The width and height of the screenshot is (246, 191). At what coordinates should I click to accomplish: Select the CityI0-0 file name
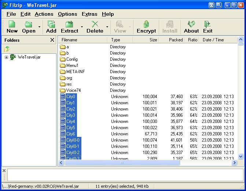[73, 140]
